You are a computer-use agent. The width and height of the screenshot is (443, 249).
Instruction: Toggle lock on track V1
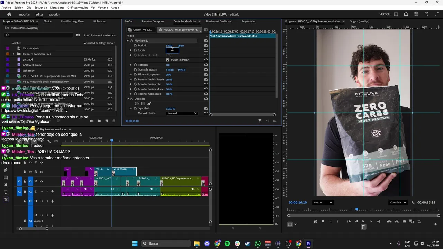25,181
